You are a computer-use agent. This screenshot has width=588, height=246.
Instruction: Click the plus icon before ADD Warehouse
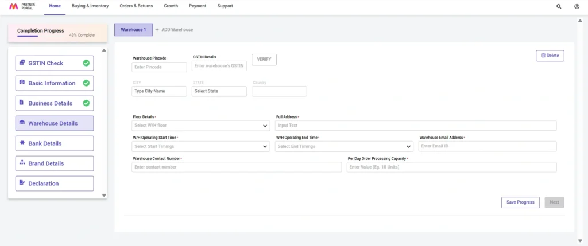point(157,30)
